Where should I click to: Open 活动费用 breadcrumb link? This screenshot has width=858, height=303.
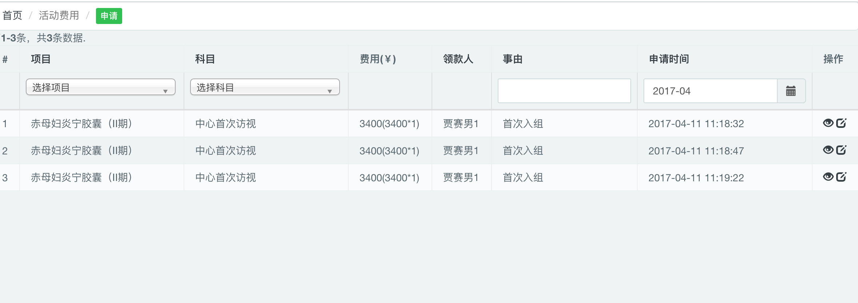[x=59, y=15]
